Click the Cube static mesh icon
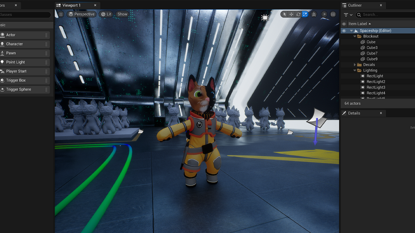This screenshot has width=415, height=233. click(x=363, y=42)
